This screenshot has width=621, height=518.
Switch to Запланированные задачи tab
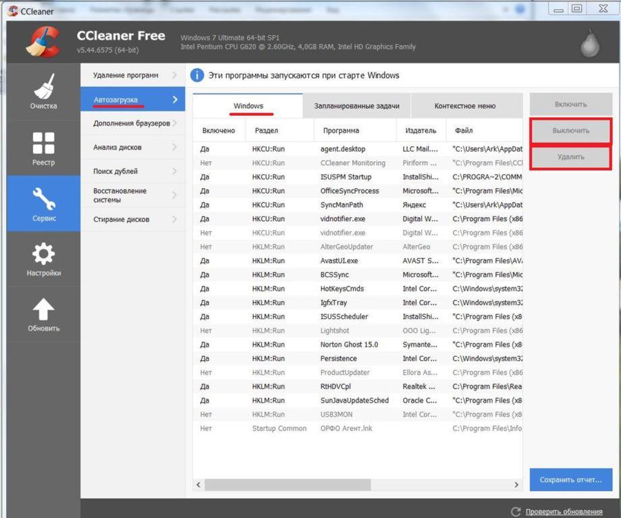[x=356, y=106]
